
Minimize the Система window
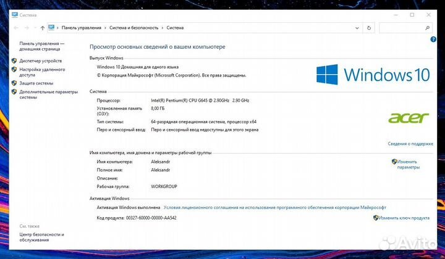point(396,15)
